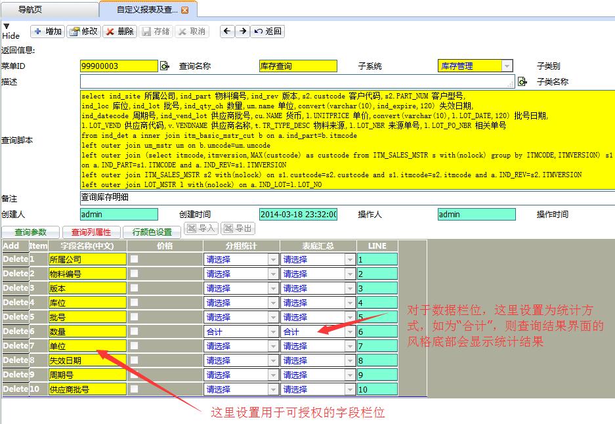Open 分组统计 dropdown for 数量 row
615x424 pixels.
coord(273,332)
